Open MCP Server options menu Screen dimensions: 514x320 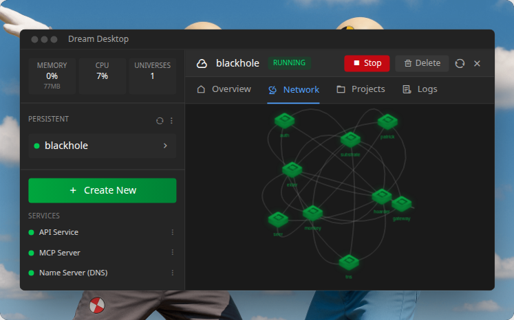pos(173,252)
